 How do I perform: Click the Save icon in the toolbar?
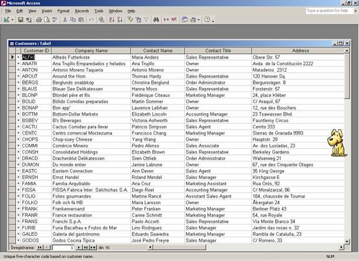(x=21, y=20)
